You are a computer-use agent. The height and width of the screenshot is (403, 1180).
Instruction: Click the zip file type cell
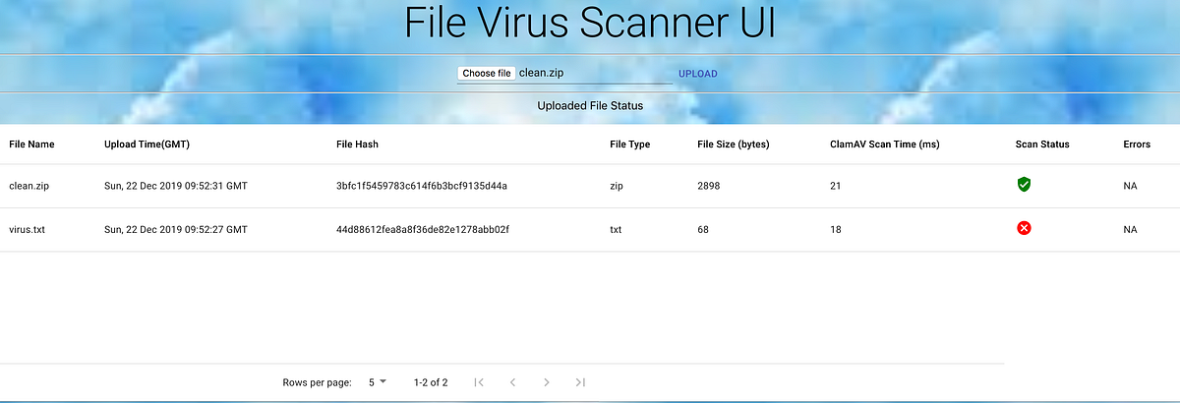(x=618, y=185)
